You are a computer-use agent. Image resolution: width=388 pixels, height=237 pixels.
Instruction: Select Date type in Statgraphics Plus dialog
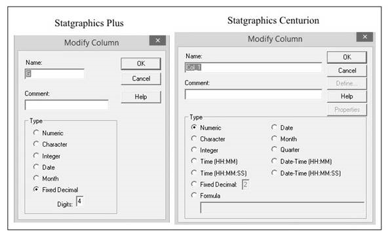coord(36,167)
